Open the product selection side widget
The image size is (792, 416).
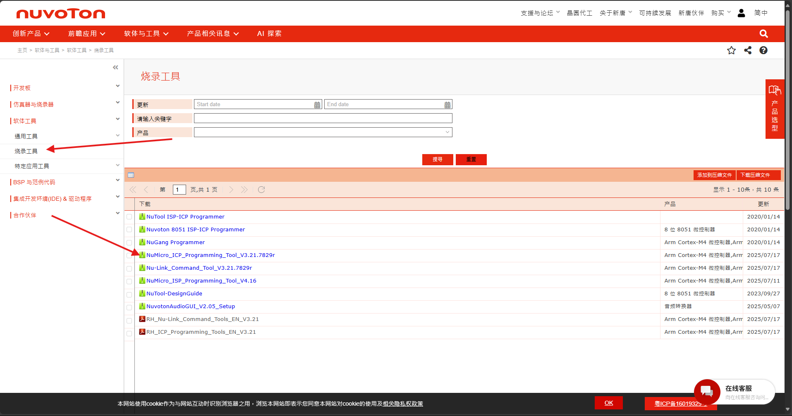[775, 109]
